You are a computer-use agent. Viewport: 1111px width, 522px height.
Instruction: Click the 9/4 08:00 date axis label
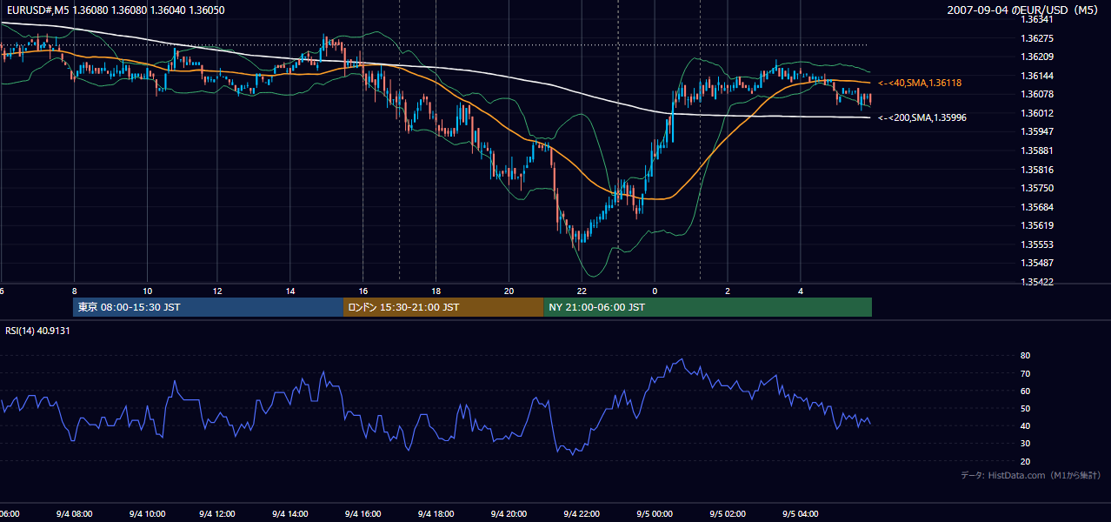74,515
